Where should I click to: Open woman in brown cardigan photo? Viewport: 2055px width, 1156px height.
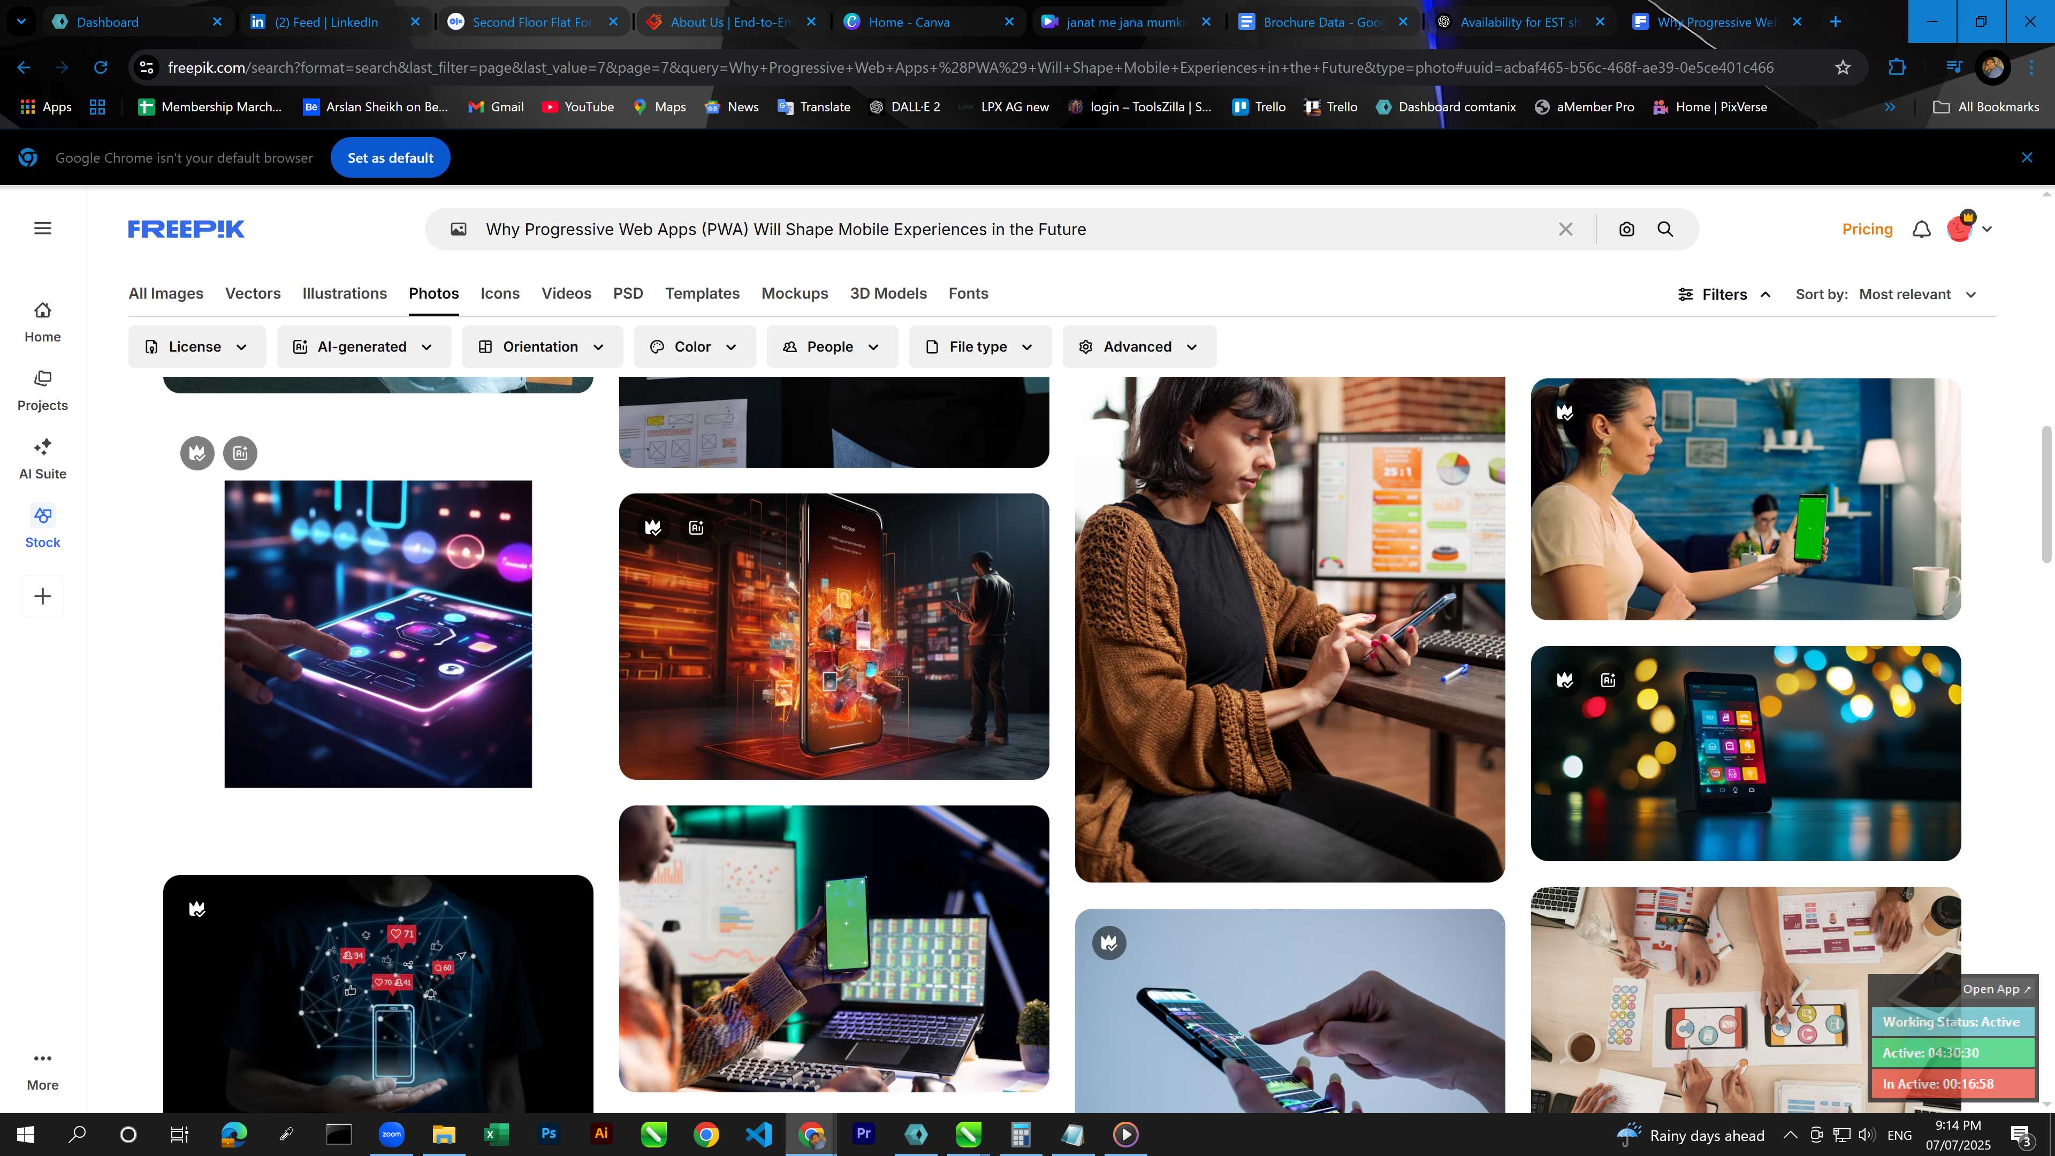(x=1289, y=629)
